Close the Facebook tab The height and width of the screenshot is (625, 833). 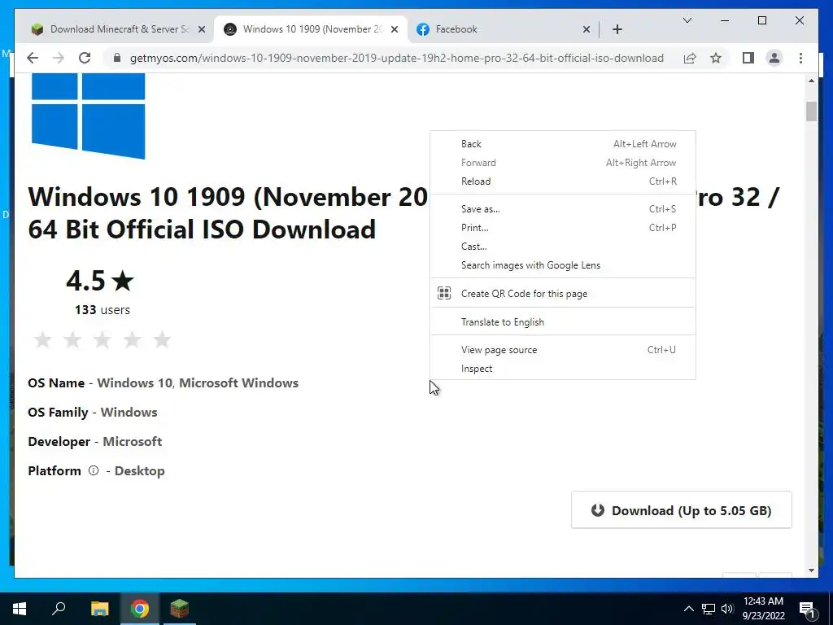586,30
